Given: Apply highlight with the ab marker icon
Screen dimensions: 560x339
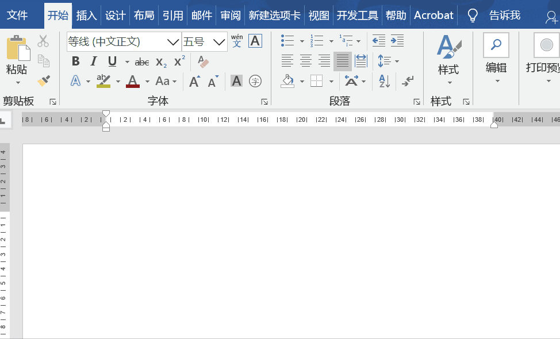Looking at the screenshot, I should click(103, 81).
